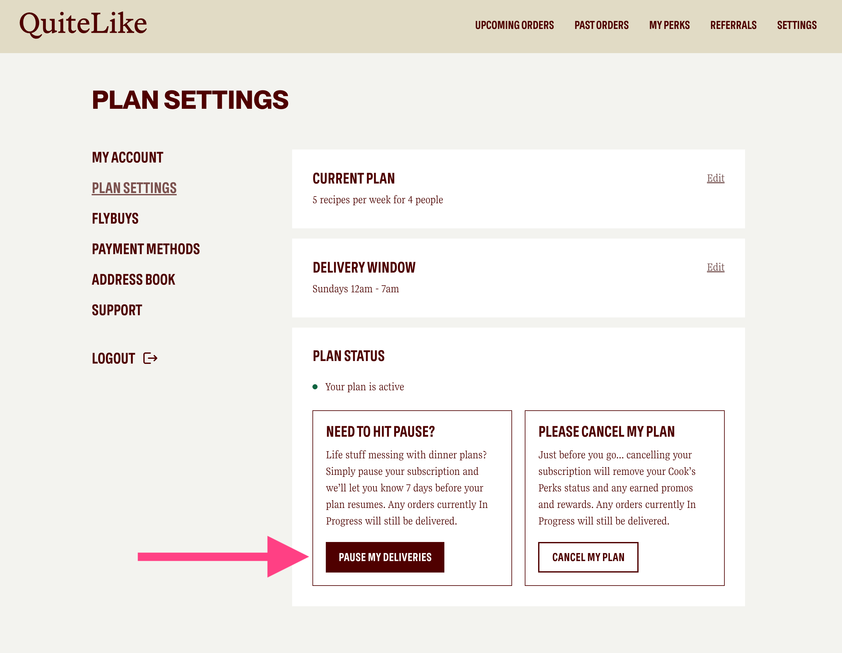
Task: Open the Support section
Action: [117, 310]
